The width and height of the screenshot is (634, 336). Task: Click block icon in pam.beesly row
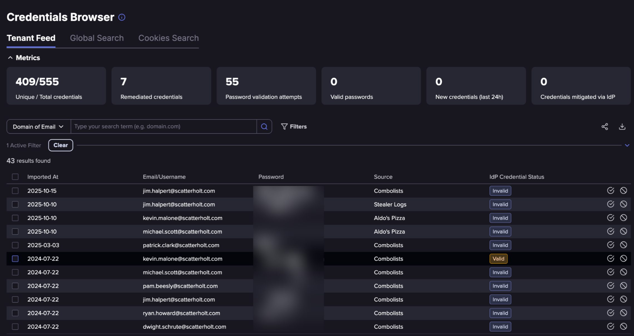click(623, 286)
